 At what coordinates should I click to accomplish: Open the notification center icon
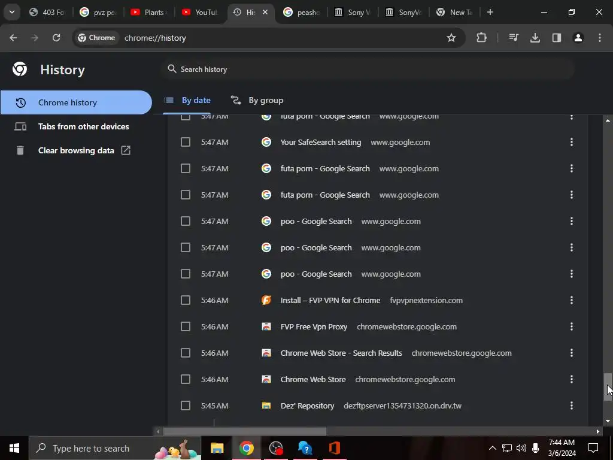593,448
